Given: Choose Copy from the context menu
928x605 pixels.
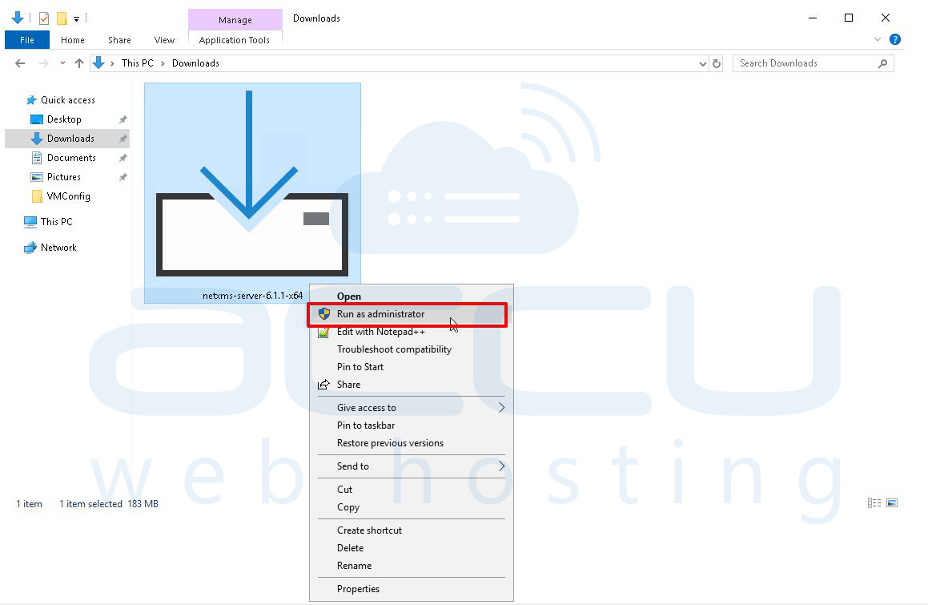Looking at the screenshot, I should [x=412, y=507].
